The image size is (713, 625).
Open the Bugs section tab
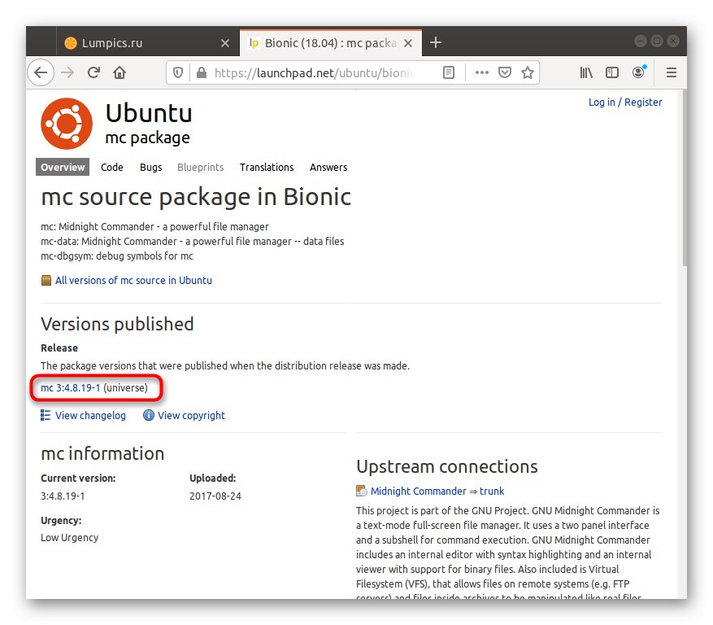150,168
